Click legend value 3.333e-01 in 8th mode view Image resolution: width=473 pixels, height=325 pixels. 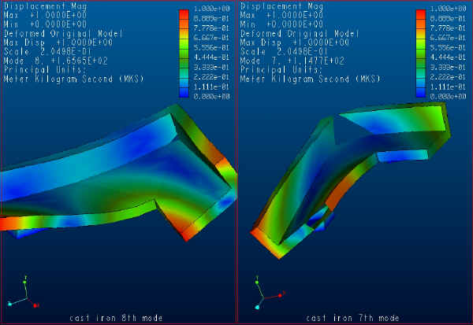click(211, 67)
